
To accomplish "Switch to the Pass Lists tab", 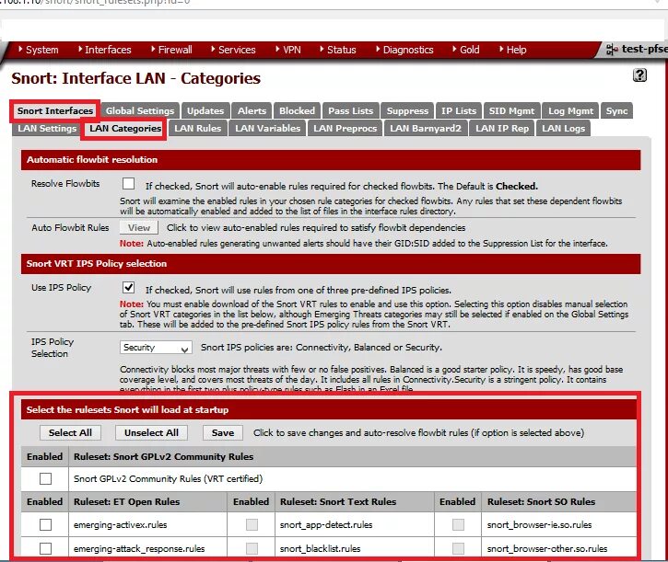I will [x=351, y=111].
